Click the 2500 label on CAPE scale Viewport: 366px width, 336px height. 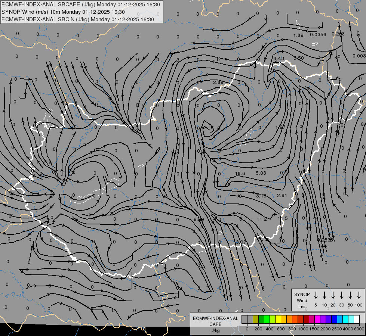[337, 329]
